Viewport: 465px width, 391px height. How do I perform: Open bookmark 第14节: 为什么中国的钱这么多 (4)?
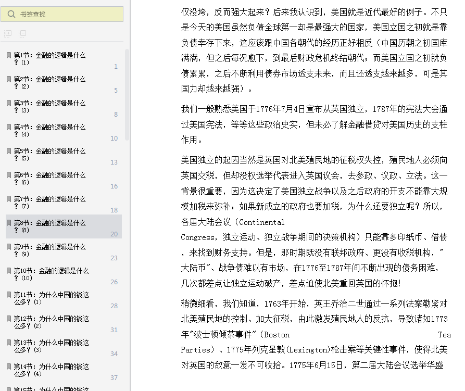pos(64,371)
